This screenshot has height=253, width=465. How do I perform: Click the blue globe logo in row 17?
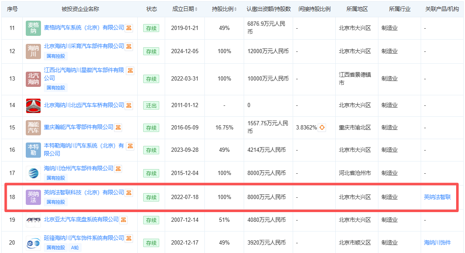(33, 173)
